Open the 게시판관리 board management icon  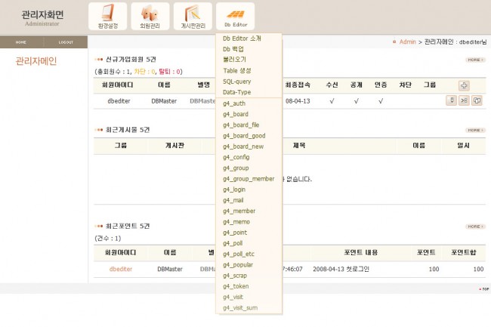pyautogui.click(x=193, y=17)
